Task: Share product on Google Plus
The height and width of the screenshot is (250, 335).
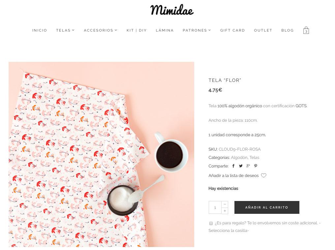Action: 248,166
